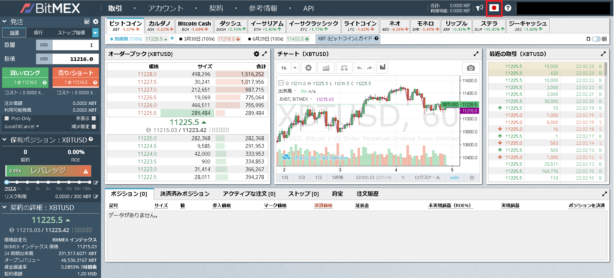Screen dimensions: 614x278
Task: Edit leverage with the pencil icon
Action: coord(96,183)
